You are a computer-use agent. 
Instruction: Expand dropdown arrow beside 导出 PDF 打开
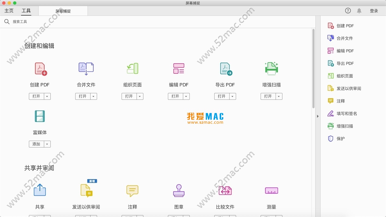coord(233,96)
